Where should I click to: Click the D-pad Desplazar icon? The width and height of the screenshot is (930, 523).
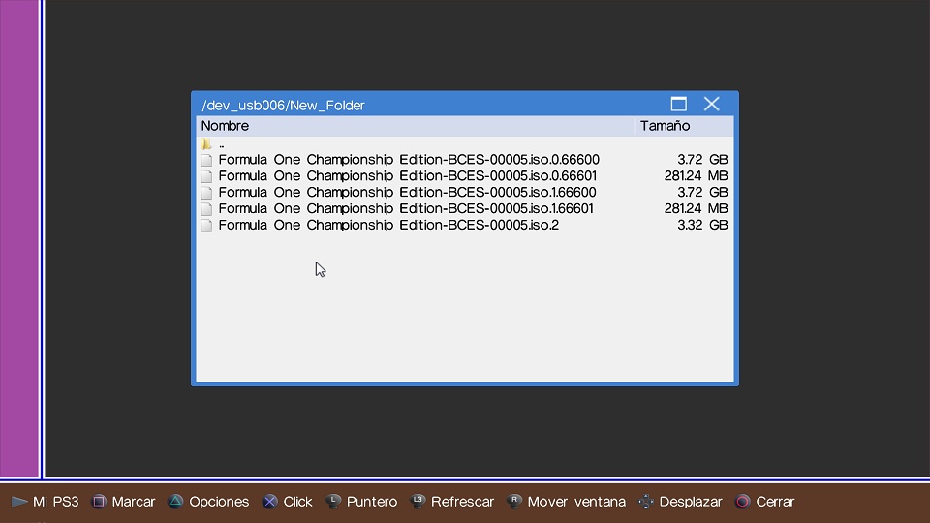[x=646, y=502]
